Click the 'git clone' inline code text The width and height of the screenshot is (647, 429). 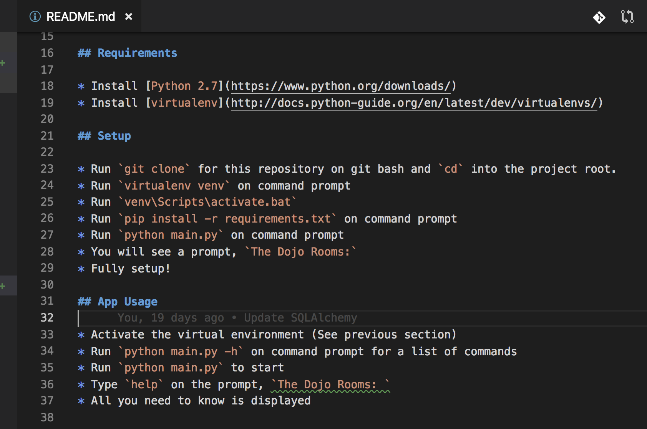coord(154,169)
